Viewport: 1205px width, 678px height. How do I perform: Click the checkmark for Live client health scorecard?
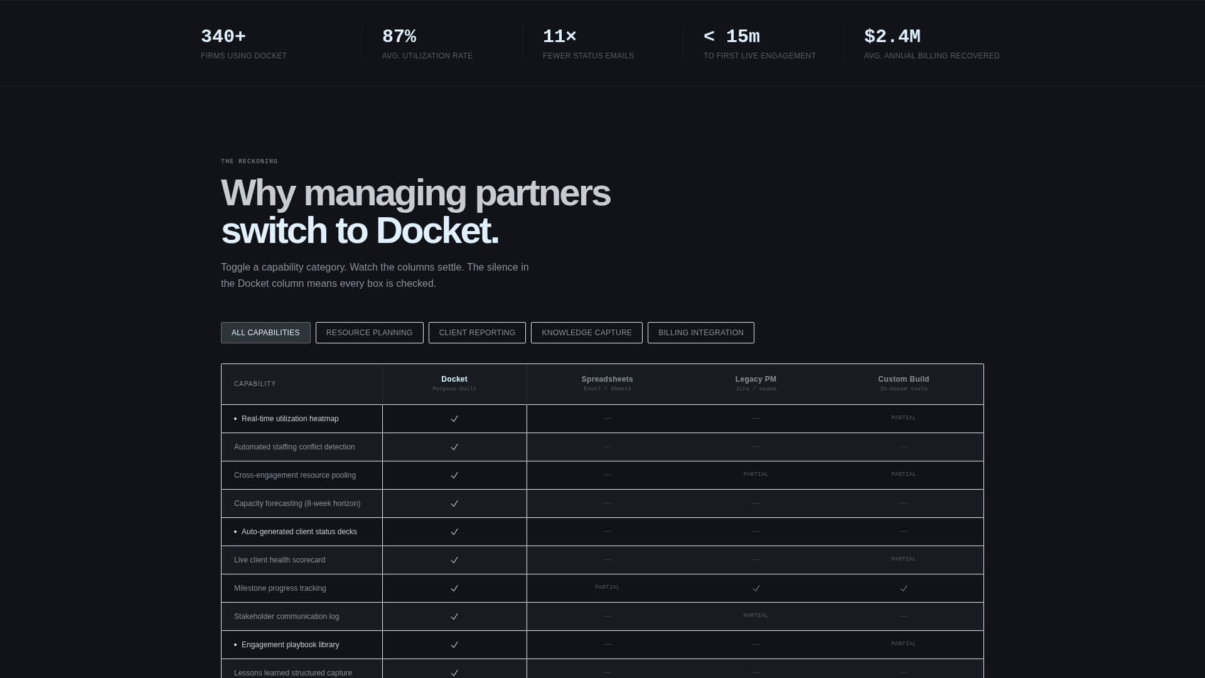tap(454, 560)
